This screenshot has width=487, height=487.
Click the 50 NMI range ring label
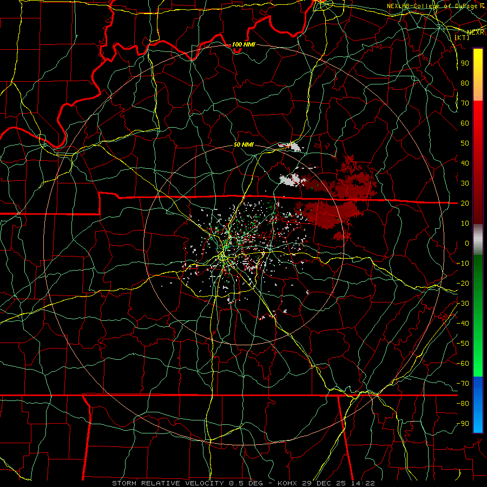(243, 144)
